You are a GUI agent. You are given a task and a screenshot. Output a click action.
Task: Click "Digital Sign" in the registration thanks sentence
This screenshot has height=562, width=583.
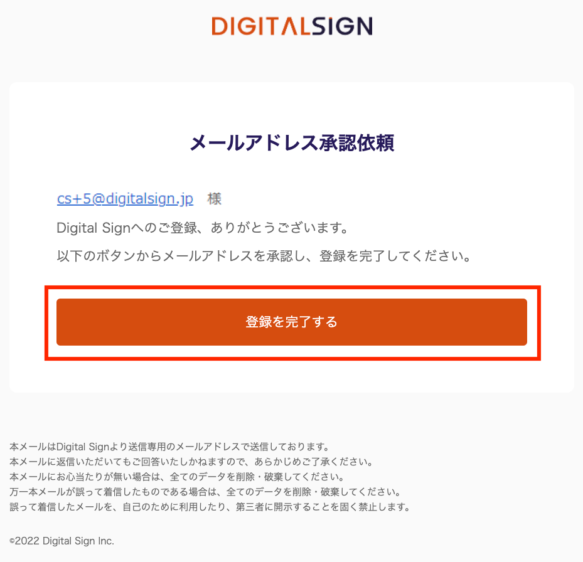coord(86,227)
